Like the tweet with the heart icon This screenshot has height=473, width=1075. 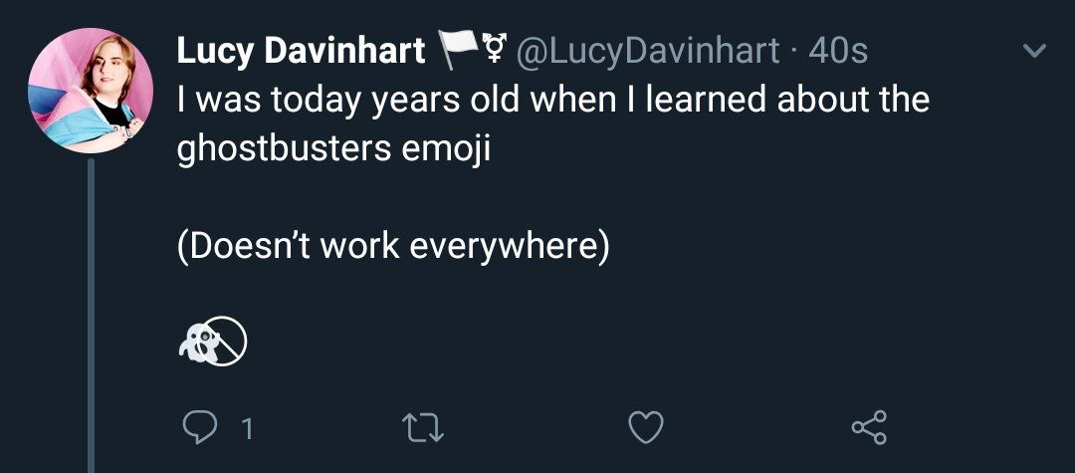point(646,428)
